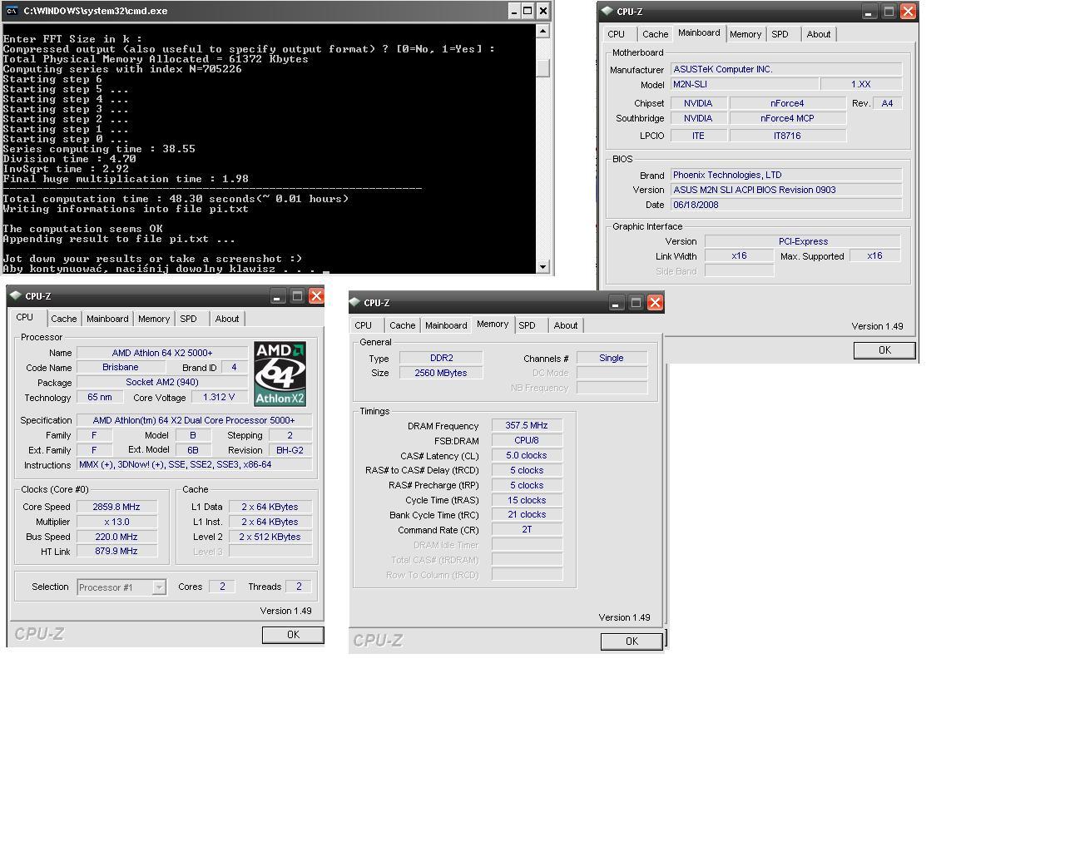Image resolution: width=1065 pixels, height=852 pixels.
Task: Click the Package value Socket AM2 (940)
Action: [x=162, y=382]
